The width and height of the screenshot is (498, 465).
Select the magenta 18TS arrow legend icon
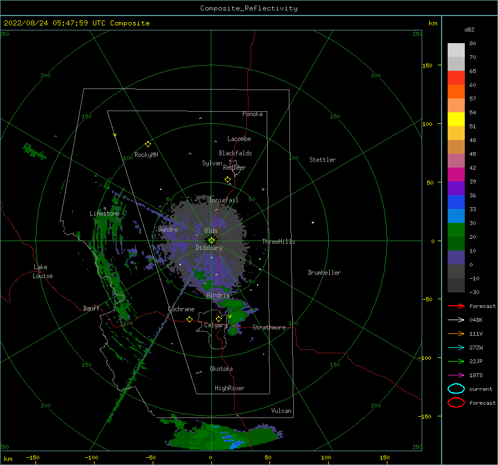pos(456,375)
